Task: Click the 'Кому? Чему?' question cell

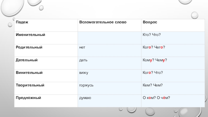Action: tap(155, 60)
